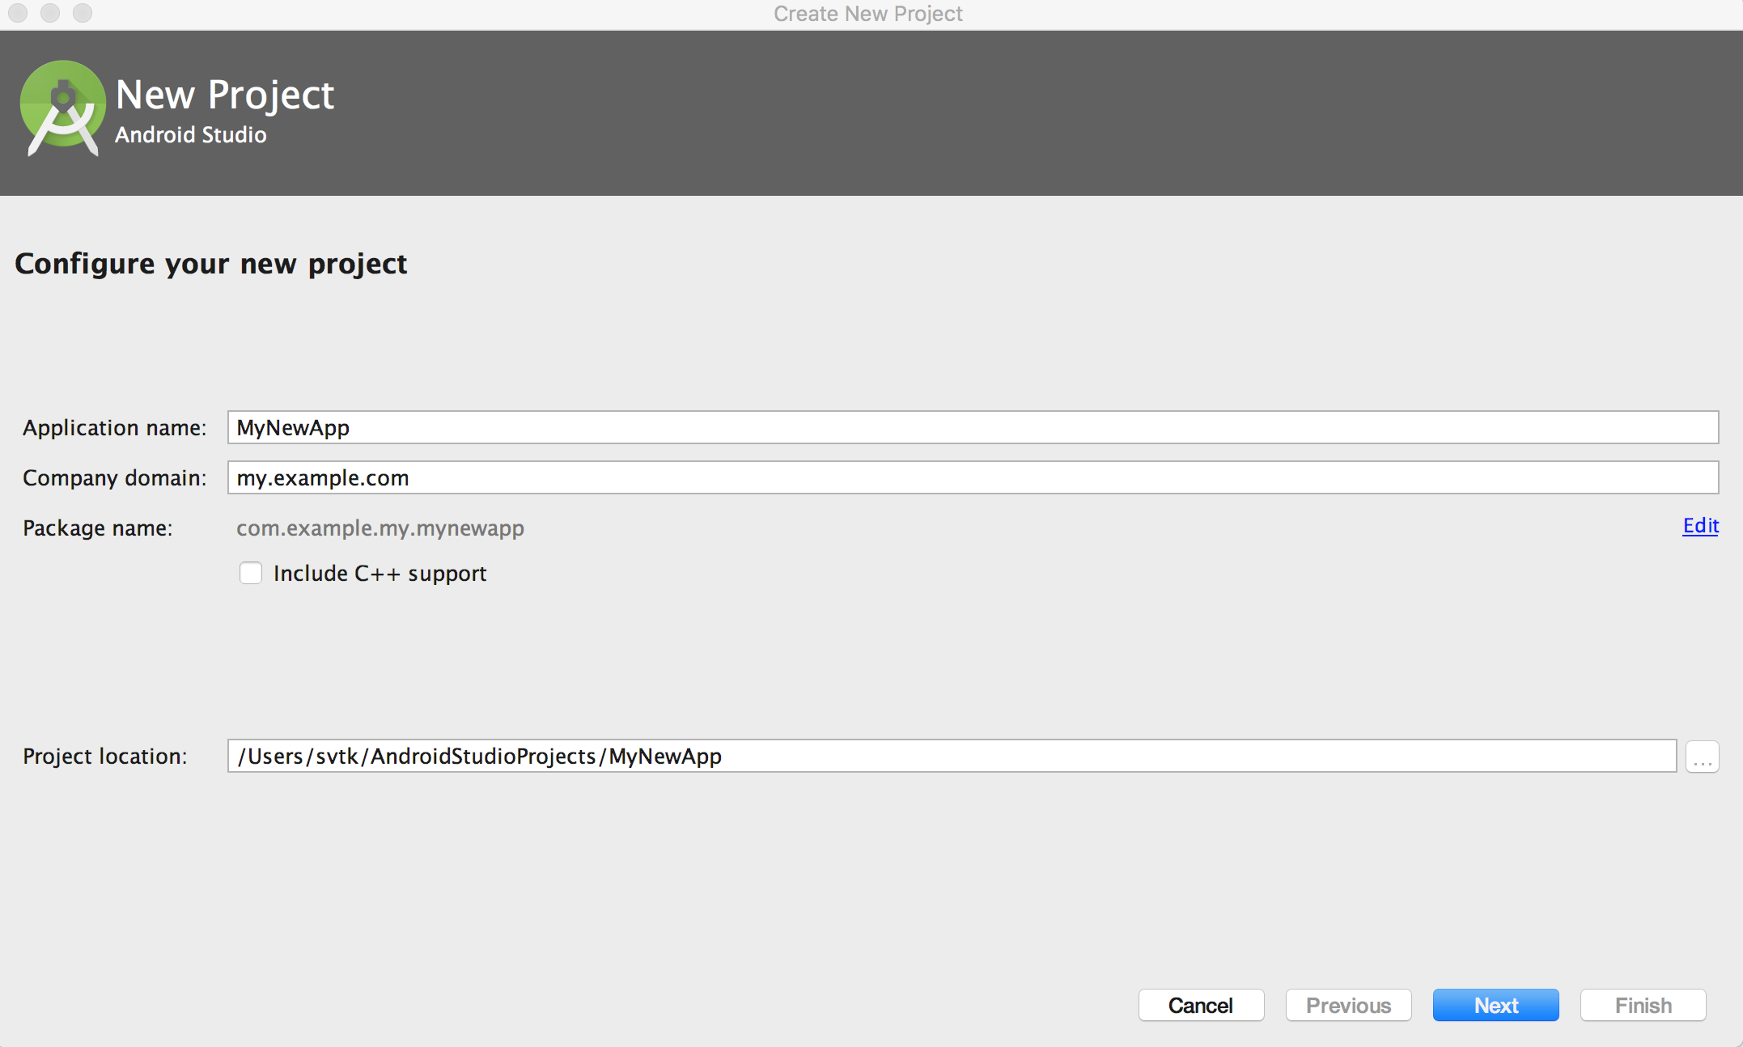The image size is (1743, 1047).
Task: Click the Next button to continue
Action: click(x=1496, y=1006)
